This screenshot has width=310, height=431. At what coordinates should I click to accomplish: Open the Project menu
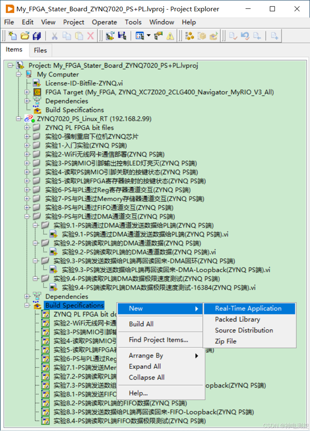click(74, 22)
